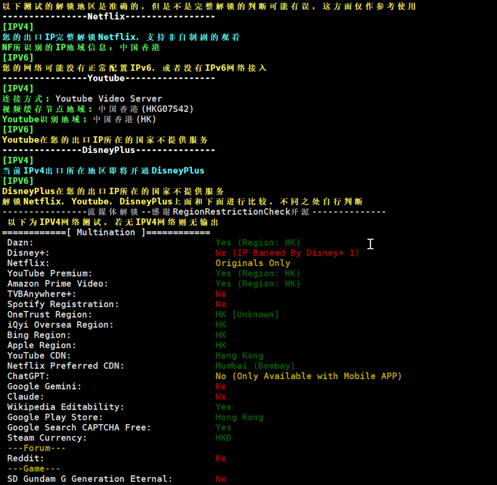Click 'HK' value for iQyi Oversea Region
The image size is (497, 485).
point(221,325)
